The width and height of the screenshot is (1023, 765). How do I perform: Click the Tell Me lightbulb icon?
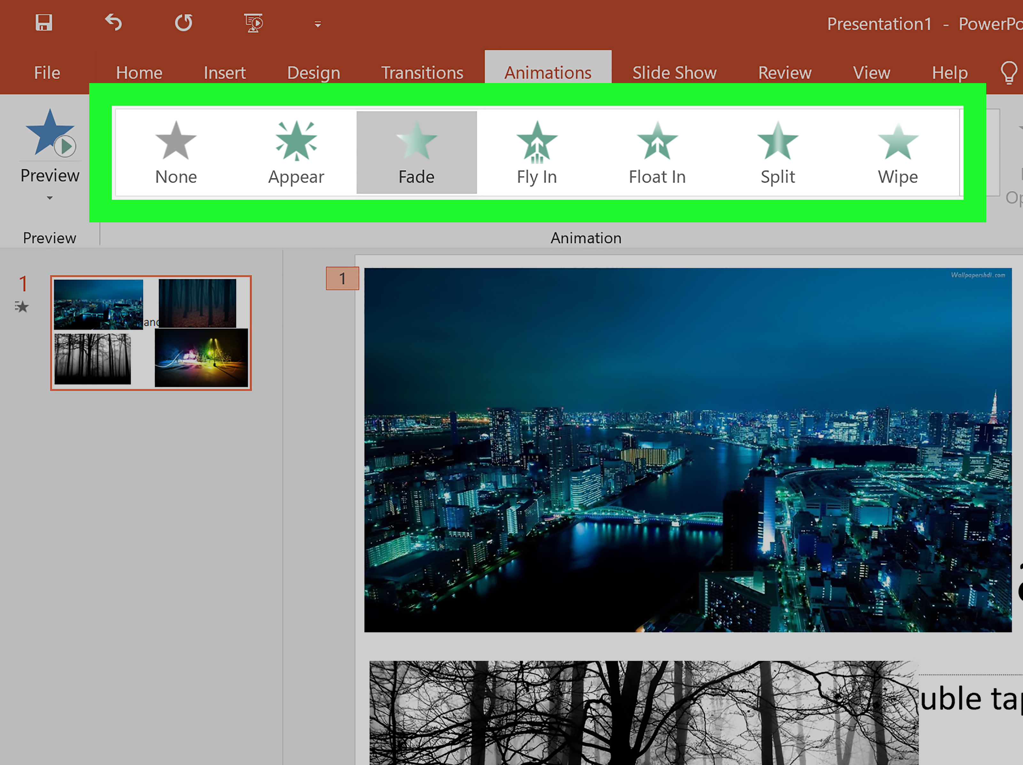coord(1009,73)
